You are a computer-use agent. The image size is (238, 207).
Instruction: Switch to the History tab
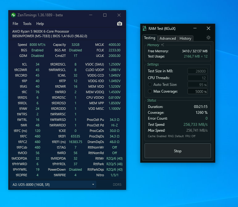coord(185,38)
